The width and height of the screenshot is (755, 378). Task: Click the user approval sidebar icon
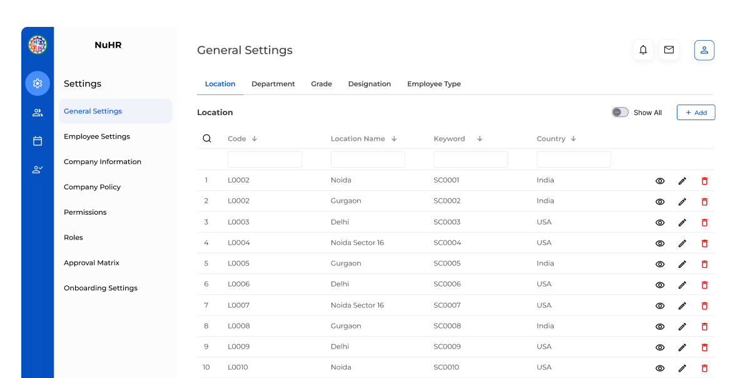[x=38, y=169]
